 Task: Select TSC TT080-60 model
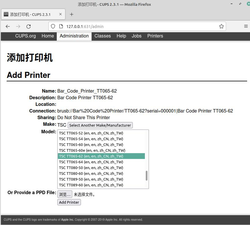[101, 173]
